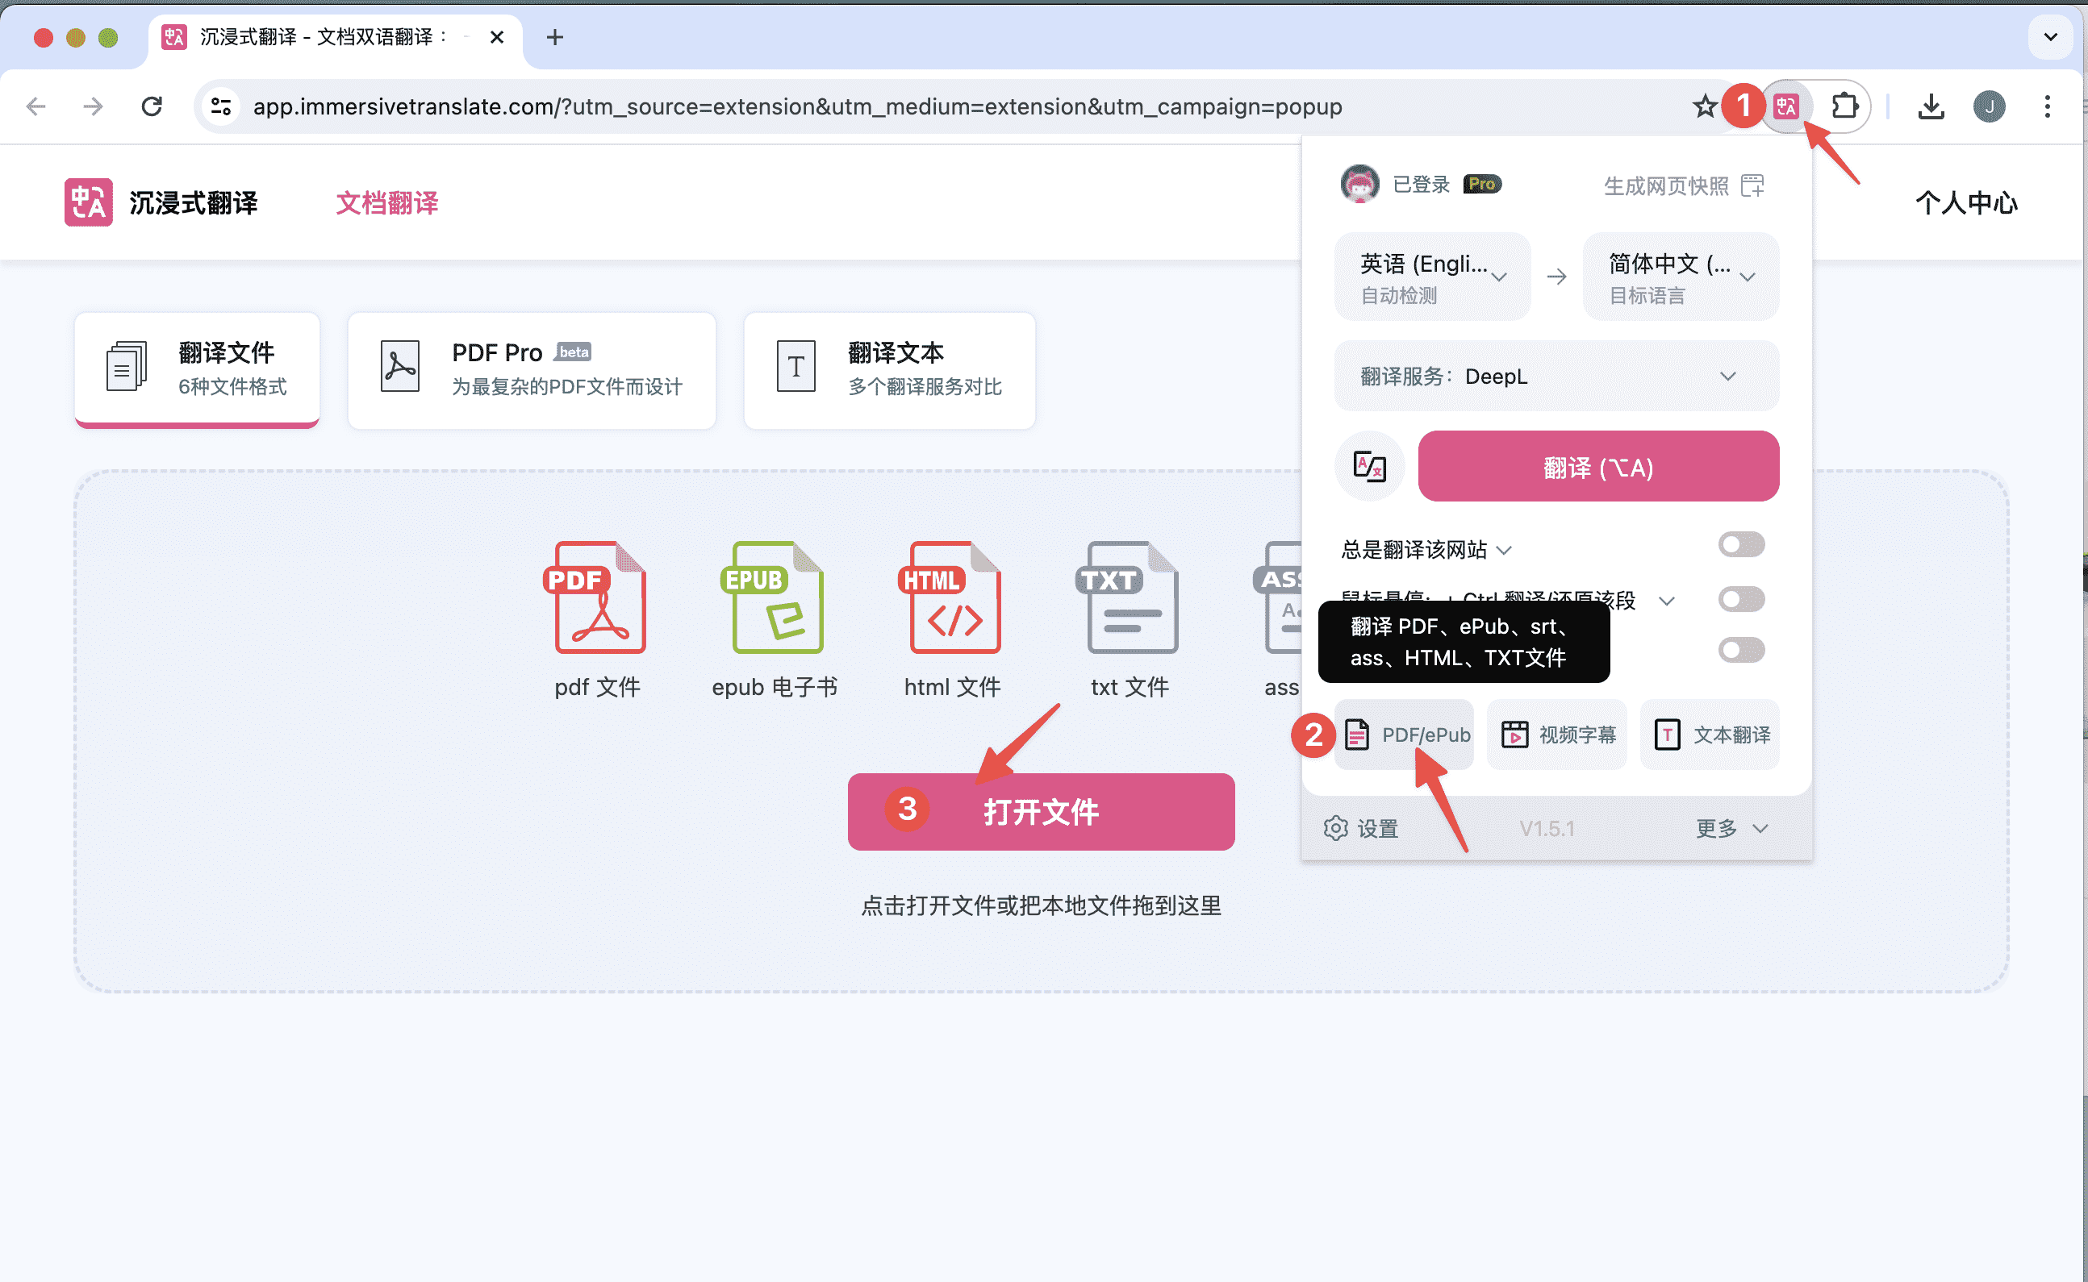Open the target language dropdown
2088x1282 pixels.
pos(1680,277)
